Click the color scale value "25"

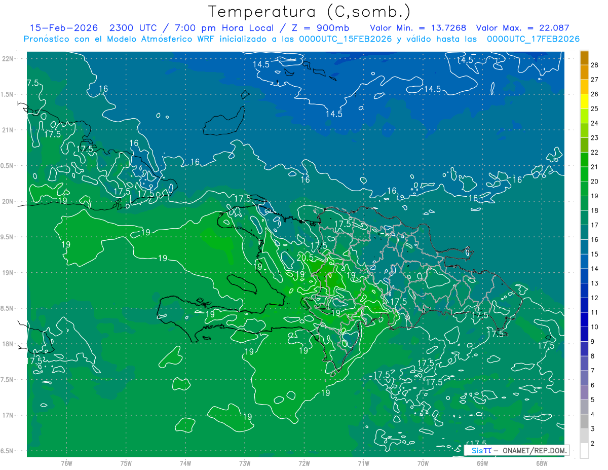tap(595, 109)
